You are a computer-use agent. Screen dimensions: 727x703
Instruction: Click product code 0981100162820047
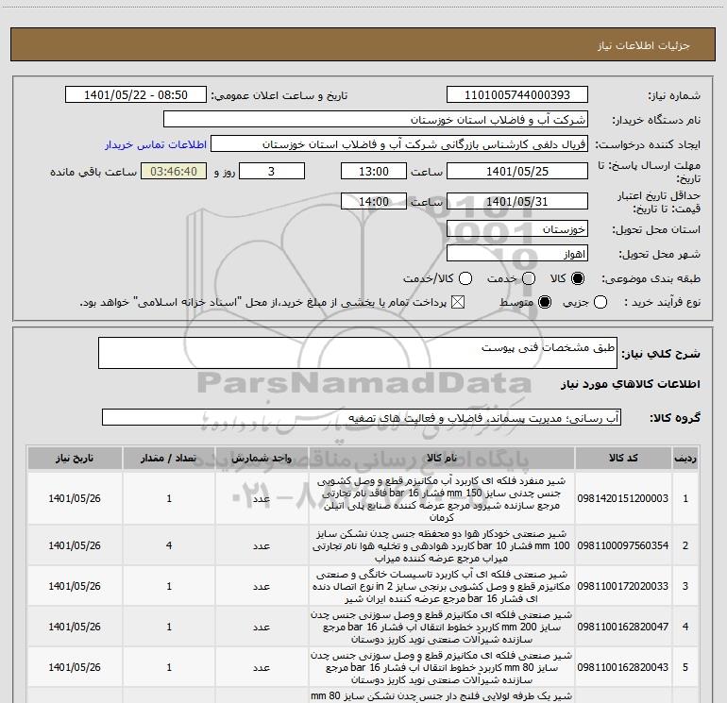click(623, 627)
